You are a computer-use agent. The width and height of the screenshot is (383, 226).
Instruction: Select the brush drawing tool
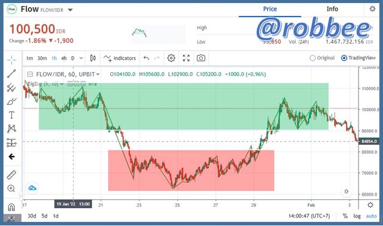pyautogui.click(x=11, y=101)
